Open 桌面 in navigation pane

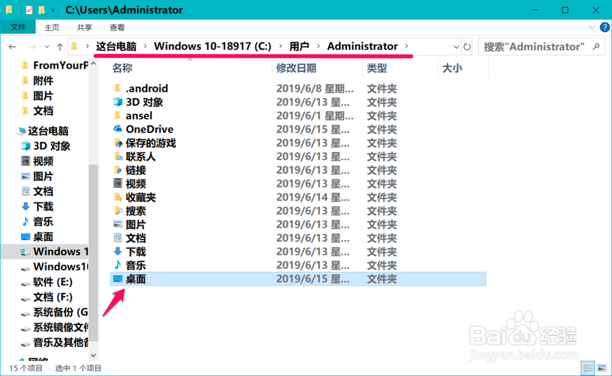click(x=43, y=236)
